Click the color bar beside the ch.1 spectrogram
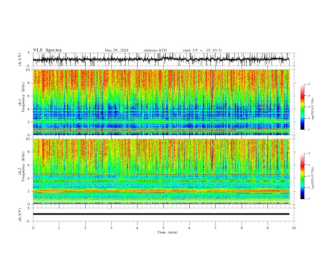Screen dimensions: 331x256 click(302, 107)
